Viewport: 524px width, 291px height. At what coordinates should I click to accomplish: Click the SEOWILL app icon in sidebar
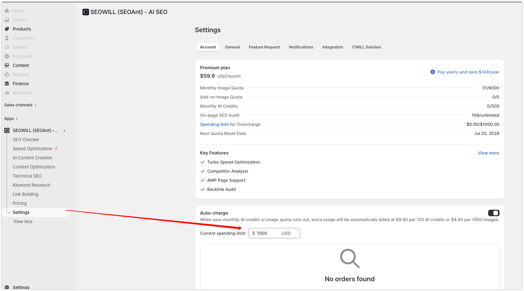click(7, 130)
